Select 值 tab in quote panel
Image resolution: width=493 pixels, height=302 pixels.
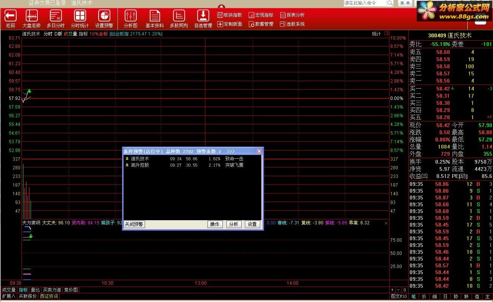477,297
